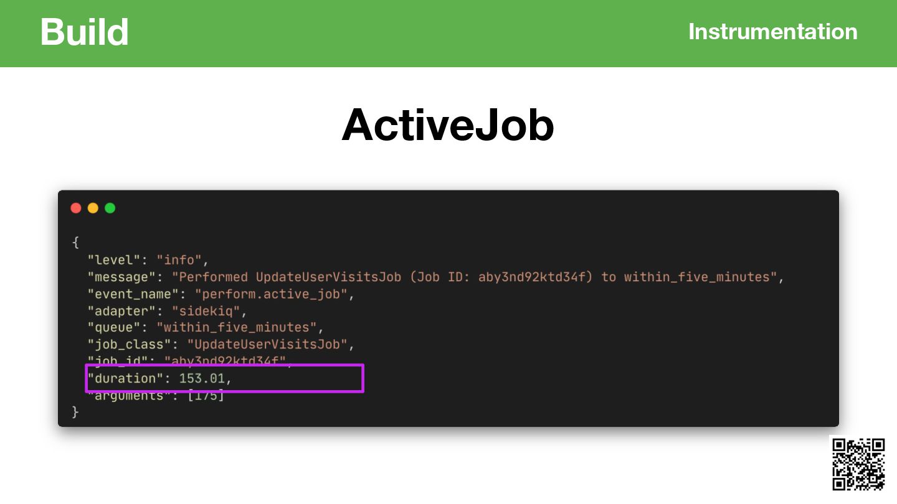This screenshot has width=897, height=504.
Task: Click the closing curly brace of JSON
Action: click(x=76, y=412)
